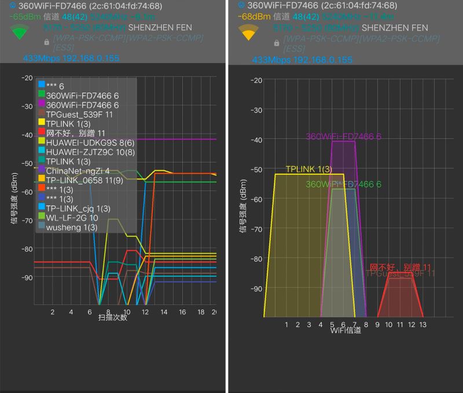The image size is (463, 393).
Task: Click the right panel lock icon
Action: (277, 43)
